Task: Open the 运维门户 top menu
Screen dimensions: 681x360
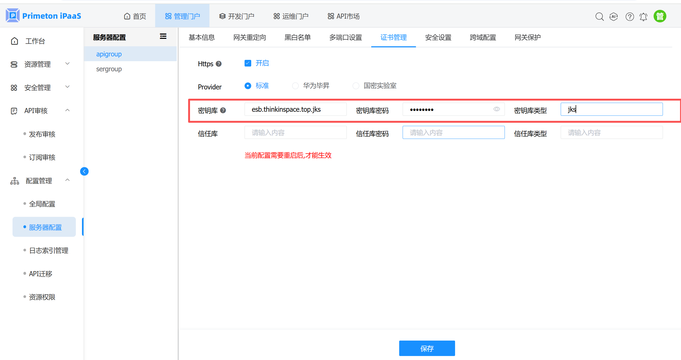Action: click(x=291, y=16)
